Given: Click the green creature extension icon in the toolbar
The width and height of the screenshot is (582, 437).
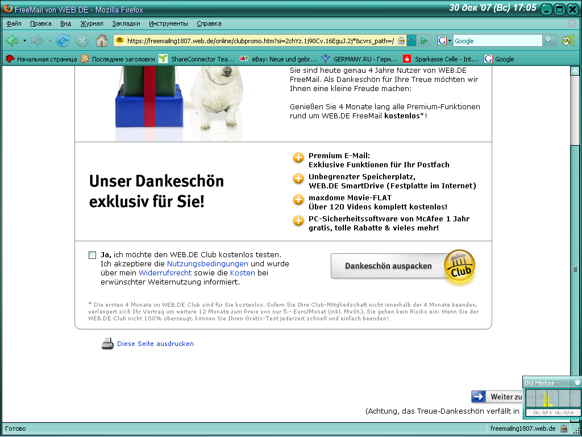Looking at the screenshot, I should (x=568, y=40).
